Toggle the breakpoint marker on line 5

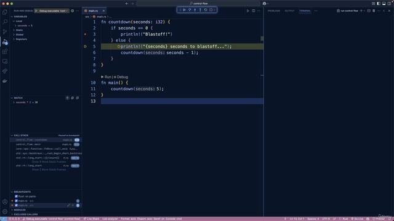(85, 47)
